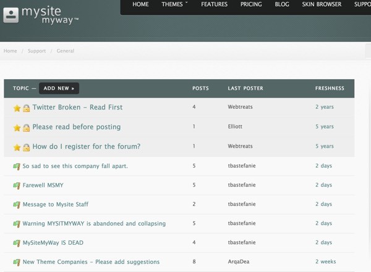
Task: Click Webtreats in How do I register row
Action: click(240, 146)
